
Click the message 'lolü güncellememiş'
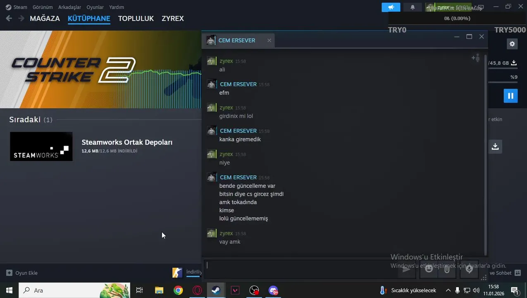[243, 219]
